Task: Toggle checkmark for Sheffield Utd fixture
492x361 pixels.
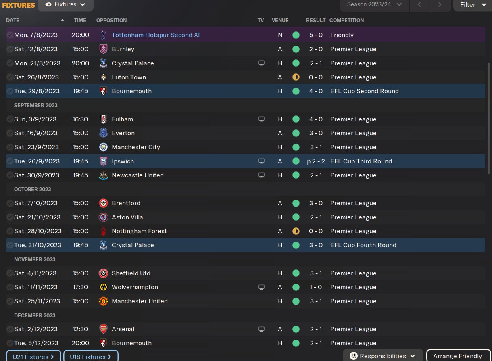Action: 10,273
